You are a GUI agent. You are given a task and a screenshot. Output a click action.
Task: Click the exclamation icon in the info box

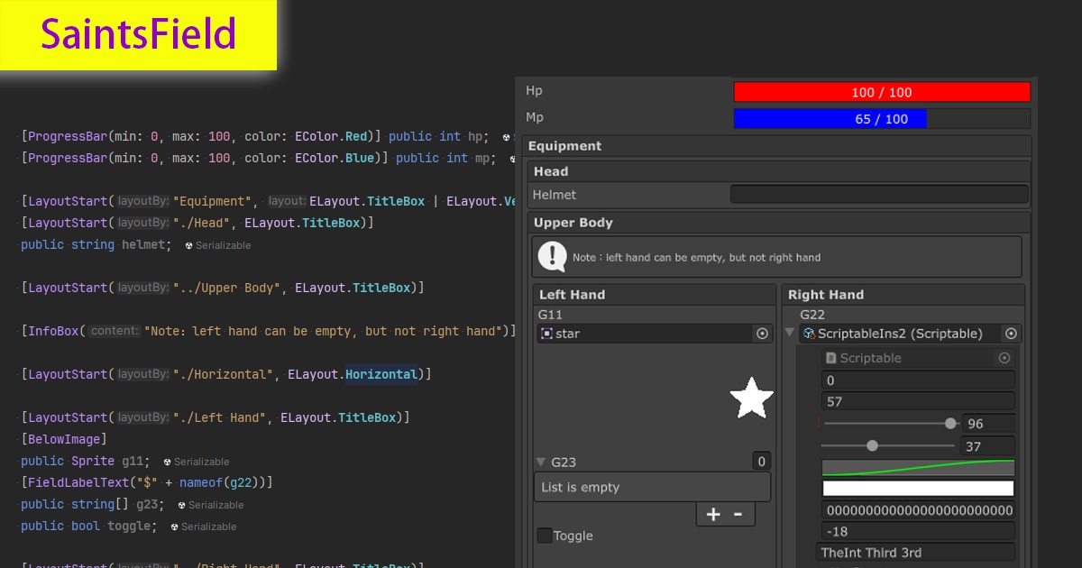click(552, 257)
